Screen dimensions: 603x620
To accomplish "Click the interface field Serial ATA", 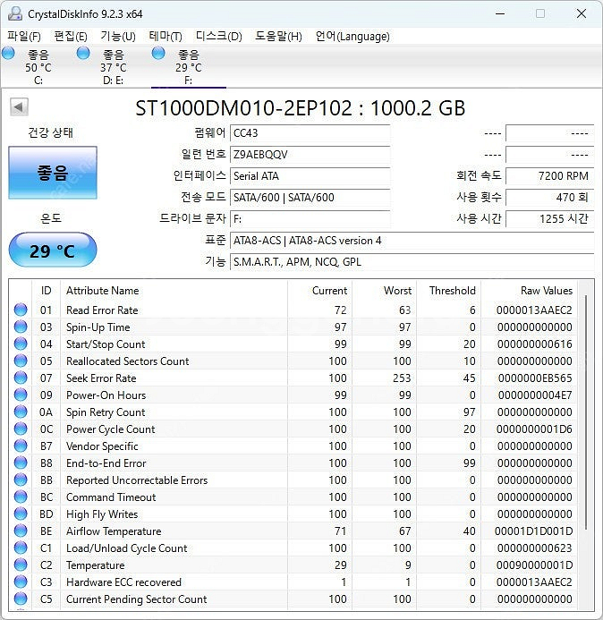I will pos(310,175).
